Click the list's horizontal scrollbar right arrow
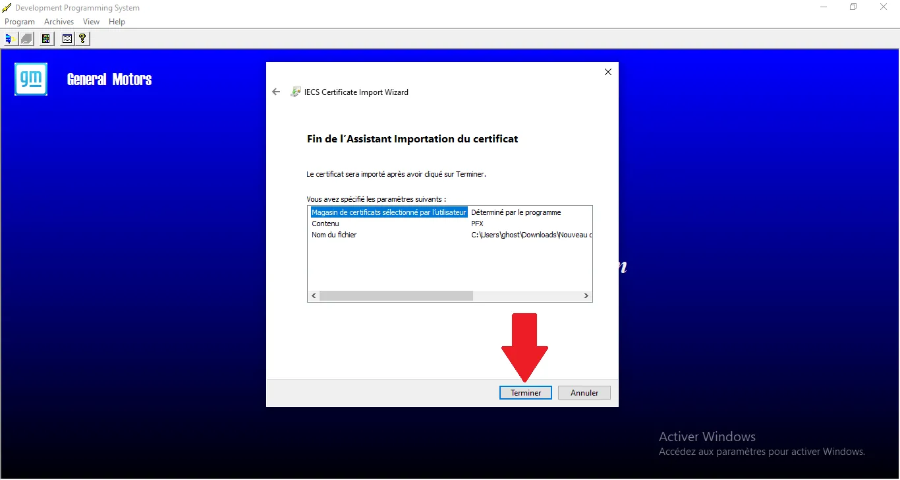 [586, 296]
